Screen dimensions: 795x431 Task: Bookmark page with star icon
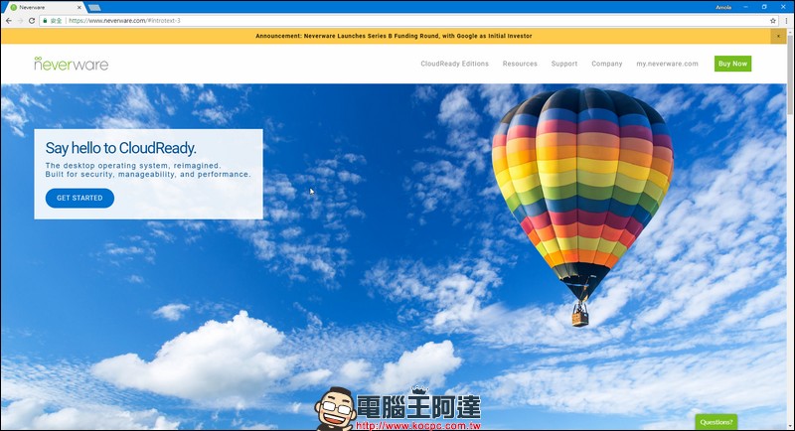tap(773, 21)
